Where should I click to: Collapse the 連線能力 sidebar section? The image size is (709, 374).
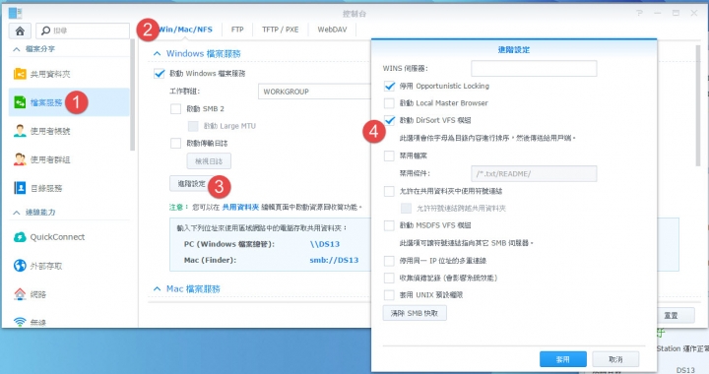click(17, 213)
